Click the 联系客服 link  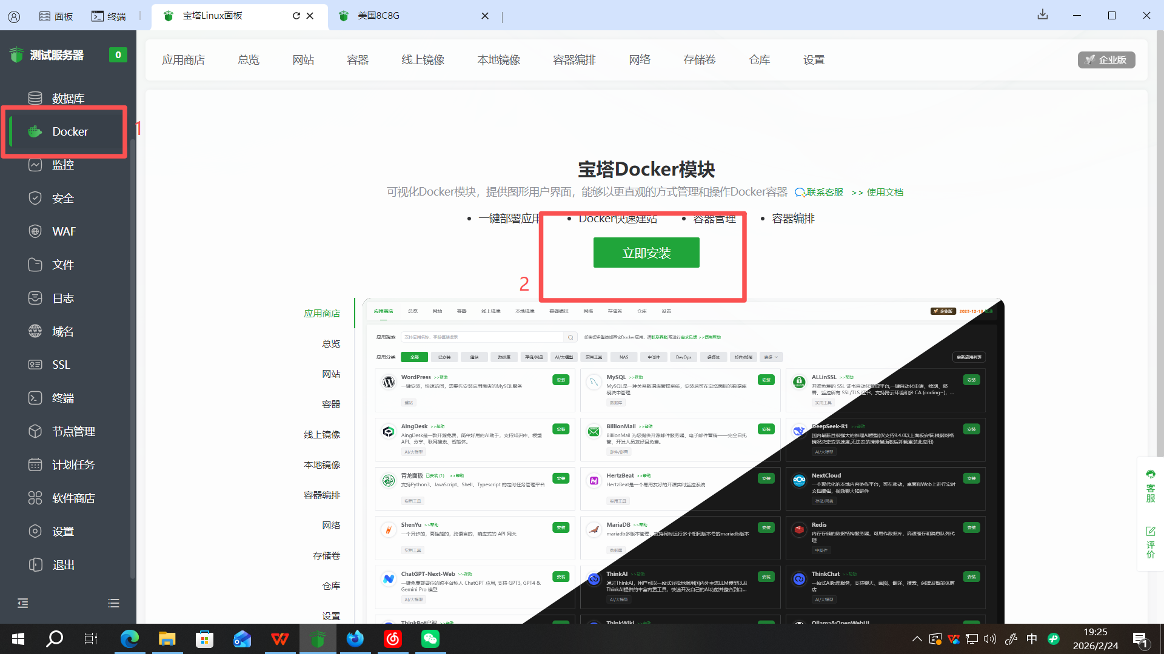[819, 193]
